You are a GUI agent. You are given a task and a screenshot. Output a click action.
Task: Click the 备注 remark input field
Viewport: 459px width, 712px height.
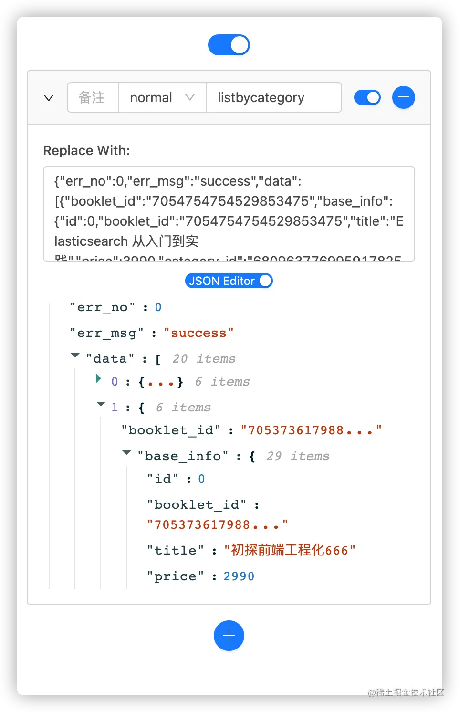tap(93, 97)
